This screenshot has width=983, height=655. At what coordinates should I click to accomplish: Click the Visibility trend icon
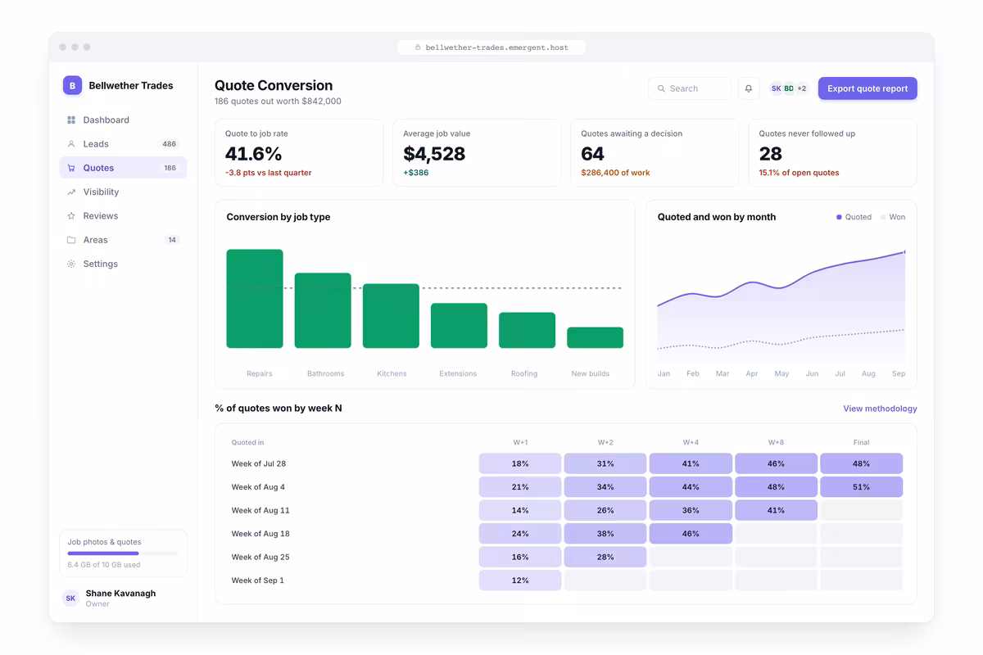click(71, 192)
